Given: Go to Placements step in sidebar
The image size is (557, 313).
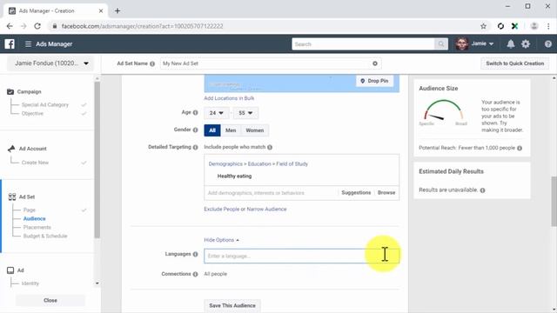Looking at the screenshot, I should point(37,227).
